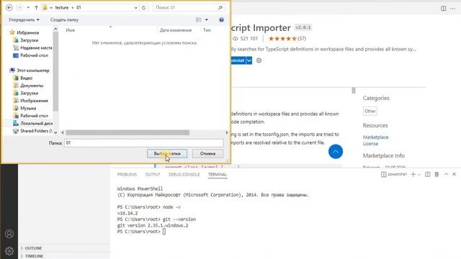This screenshot has width=461, height=259.
Task: Create a new terminal with plus
Action: tap(413, 174)
